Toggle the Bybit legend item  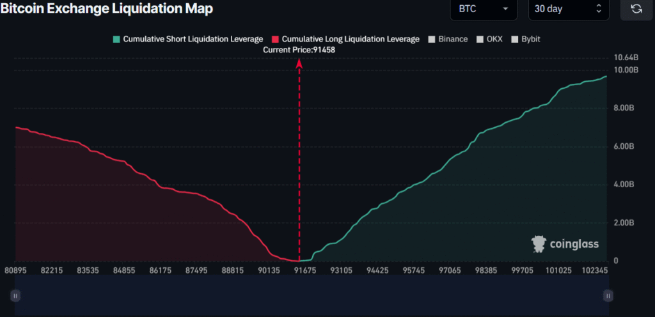point(525,39)
